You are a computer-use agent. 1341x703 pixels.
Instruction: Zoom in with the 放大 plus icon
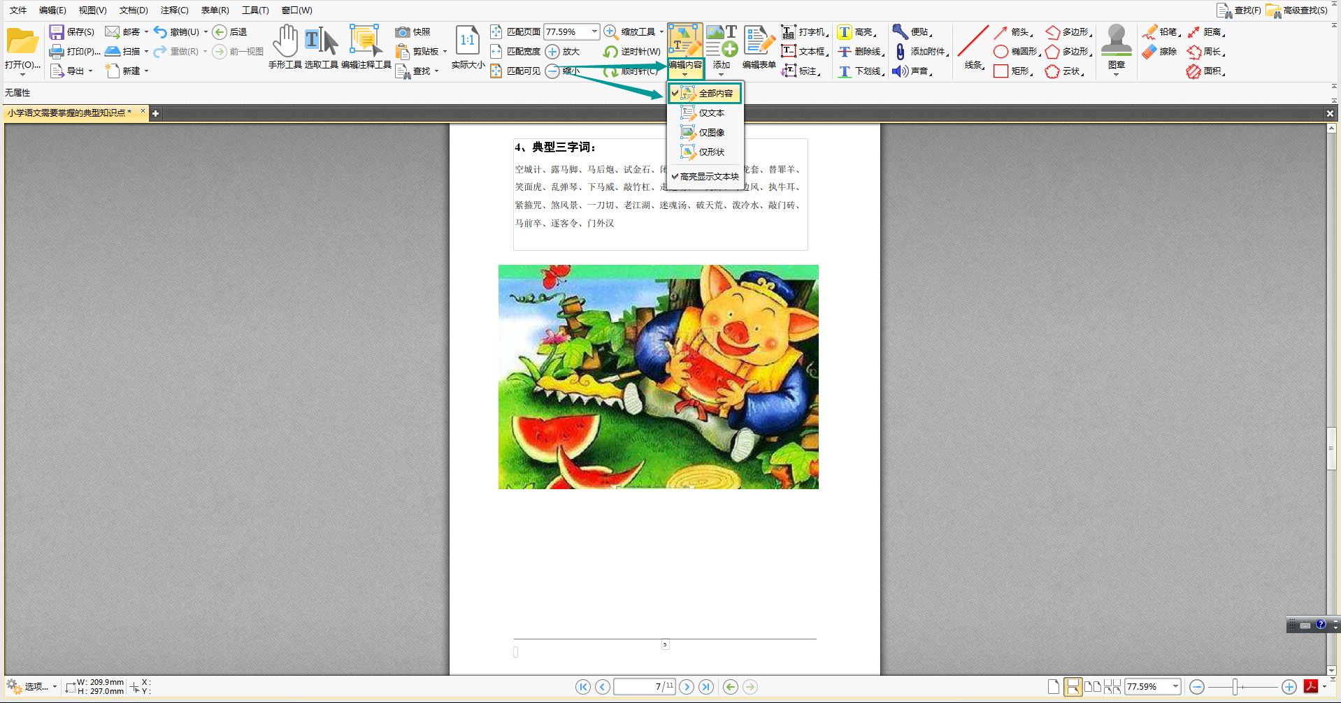tap(552, 52)
